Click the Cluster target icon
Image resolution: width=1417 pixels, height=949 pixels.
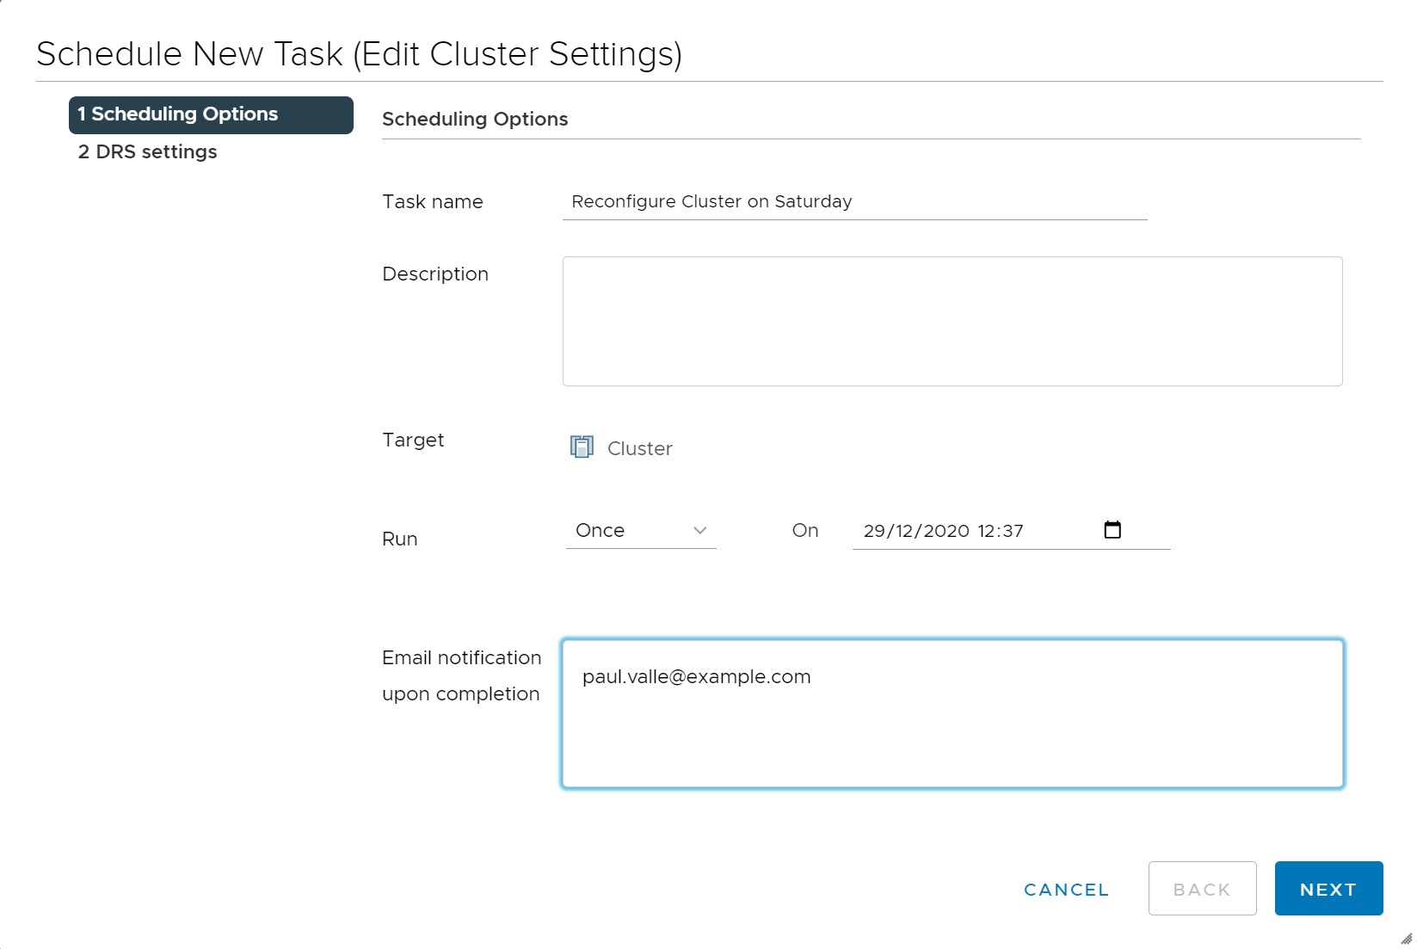click(582, 447)
